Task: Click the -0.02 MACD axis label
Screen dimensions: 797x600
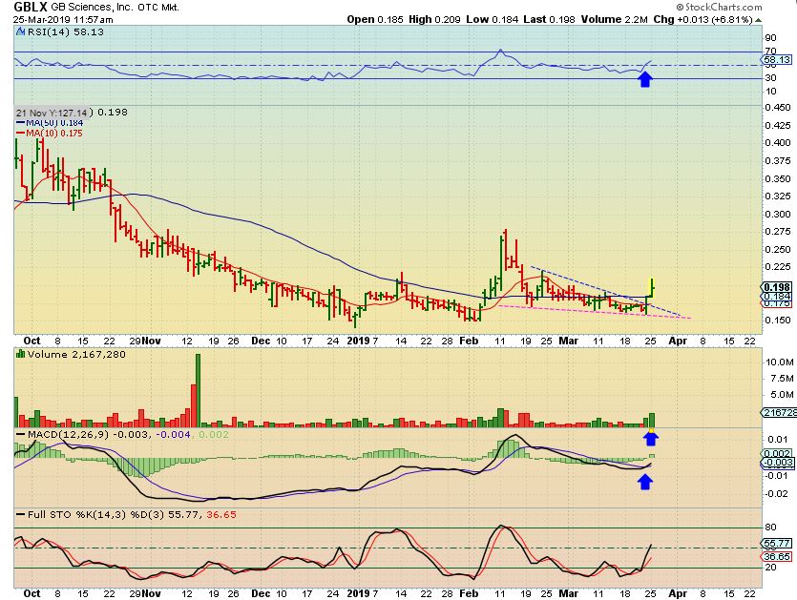Action: click(776, 494)
